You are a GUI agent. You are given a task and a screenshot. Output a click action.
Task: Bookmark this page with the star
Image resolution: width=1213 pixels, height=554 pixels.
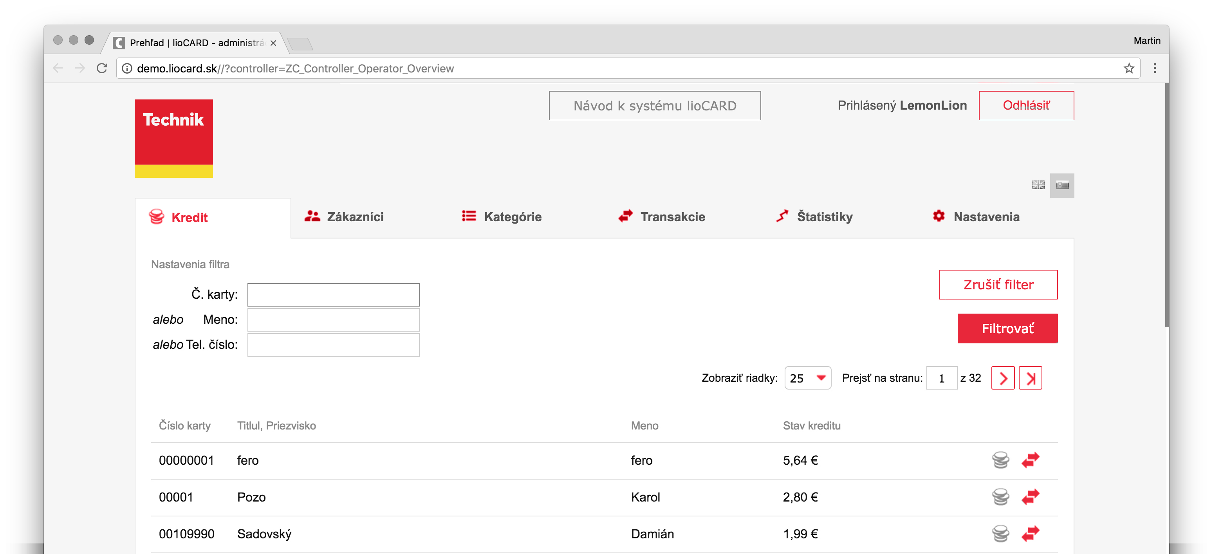click(1129, 68)
